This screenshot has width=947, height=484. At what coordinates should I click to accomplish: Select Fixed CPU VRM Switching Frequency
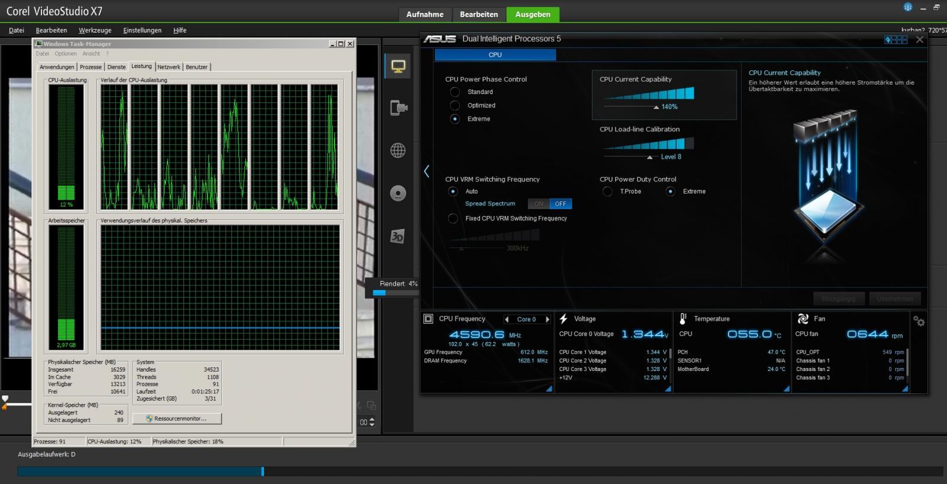(453, 218)
